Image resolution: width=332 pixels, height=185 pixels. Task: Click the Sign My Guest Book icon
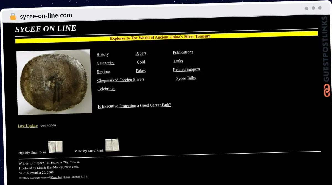(x=55, y=147)
